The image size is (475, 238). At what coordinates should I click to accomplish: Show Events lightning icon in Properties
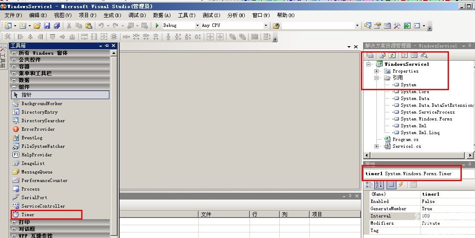click(x=401, y=184)
